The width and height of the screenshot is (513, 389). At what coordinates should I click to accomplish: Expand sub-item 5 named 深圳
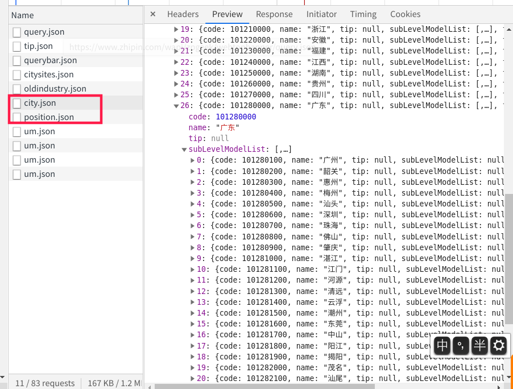192,214
